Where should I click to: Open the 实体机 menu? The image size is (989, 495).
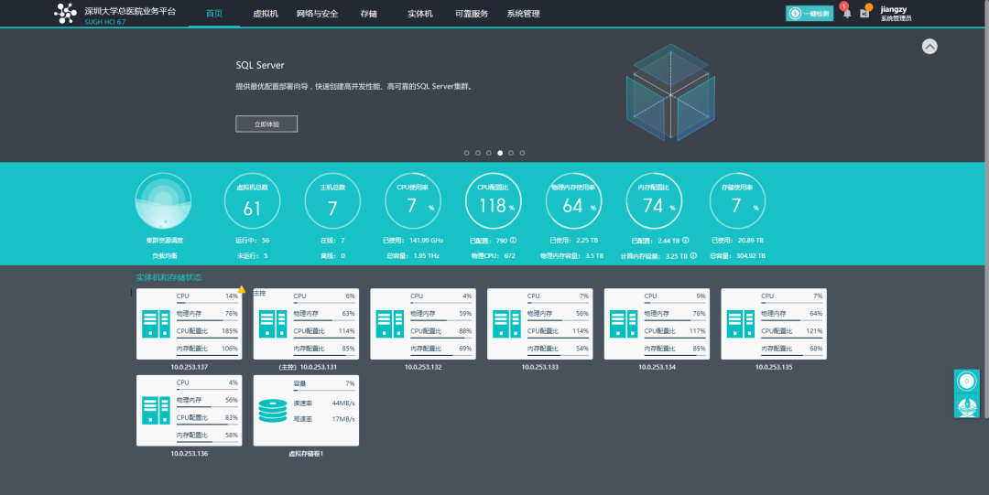(x=420, y=13)
